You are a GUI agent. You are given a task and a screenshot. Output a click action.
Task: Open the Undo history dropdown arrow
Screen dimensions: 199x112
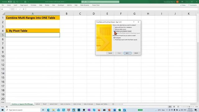pos(19,2)
